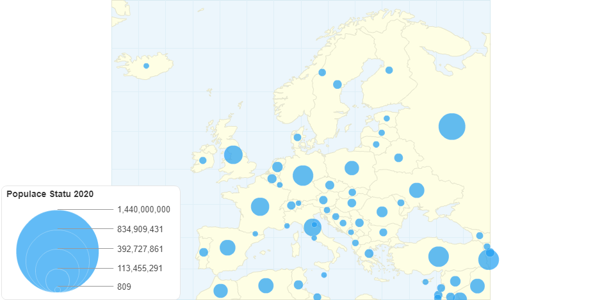Click the United Kingdom bubble
This screenshot has height=300, width=602.
[233, 155]
